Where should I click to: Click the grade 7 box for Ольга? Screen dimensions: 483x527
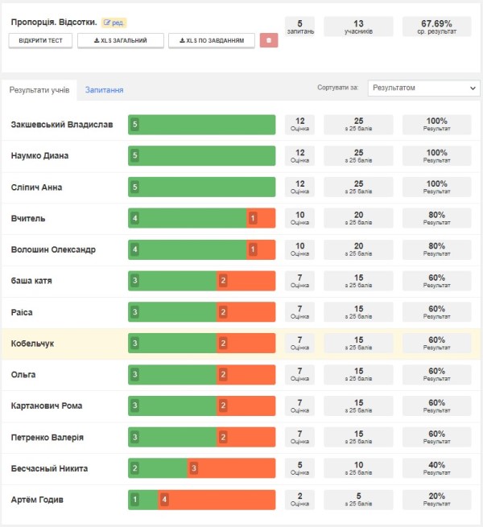[x=299, y=374]
